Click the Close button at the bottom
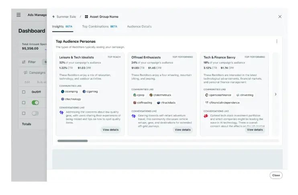 pyautogui.click(x=276, y=175)
